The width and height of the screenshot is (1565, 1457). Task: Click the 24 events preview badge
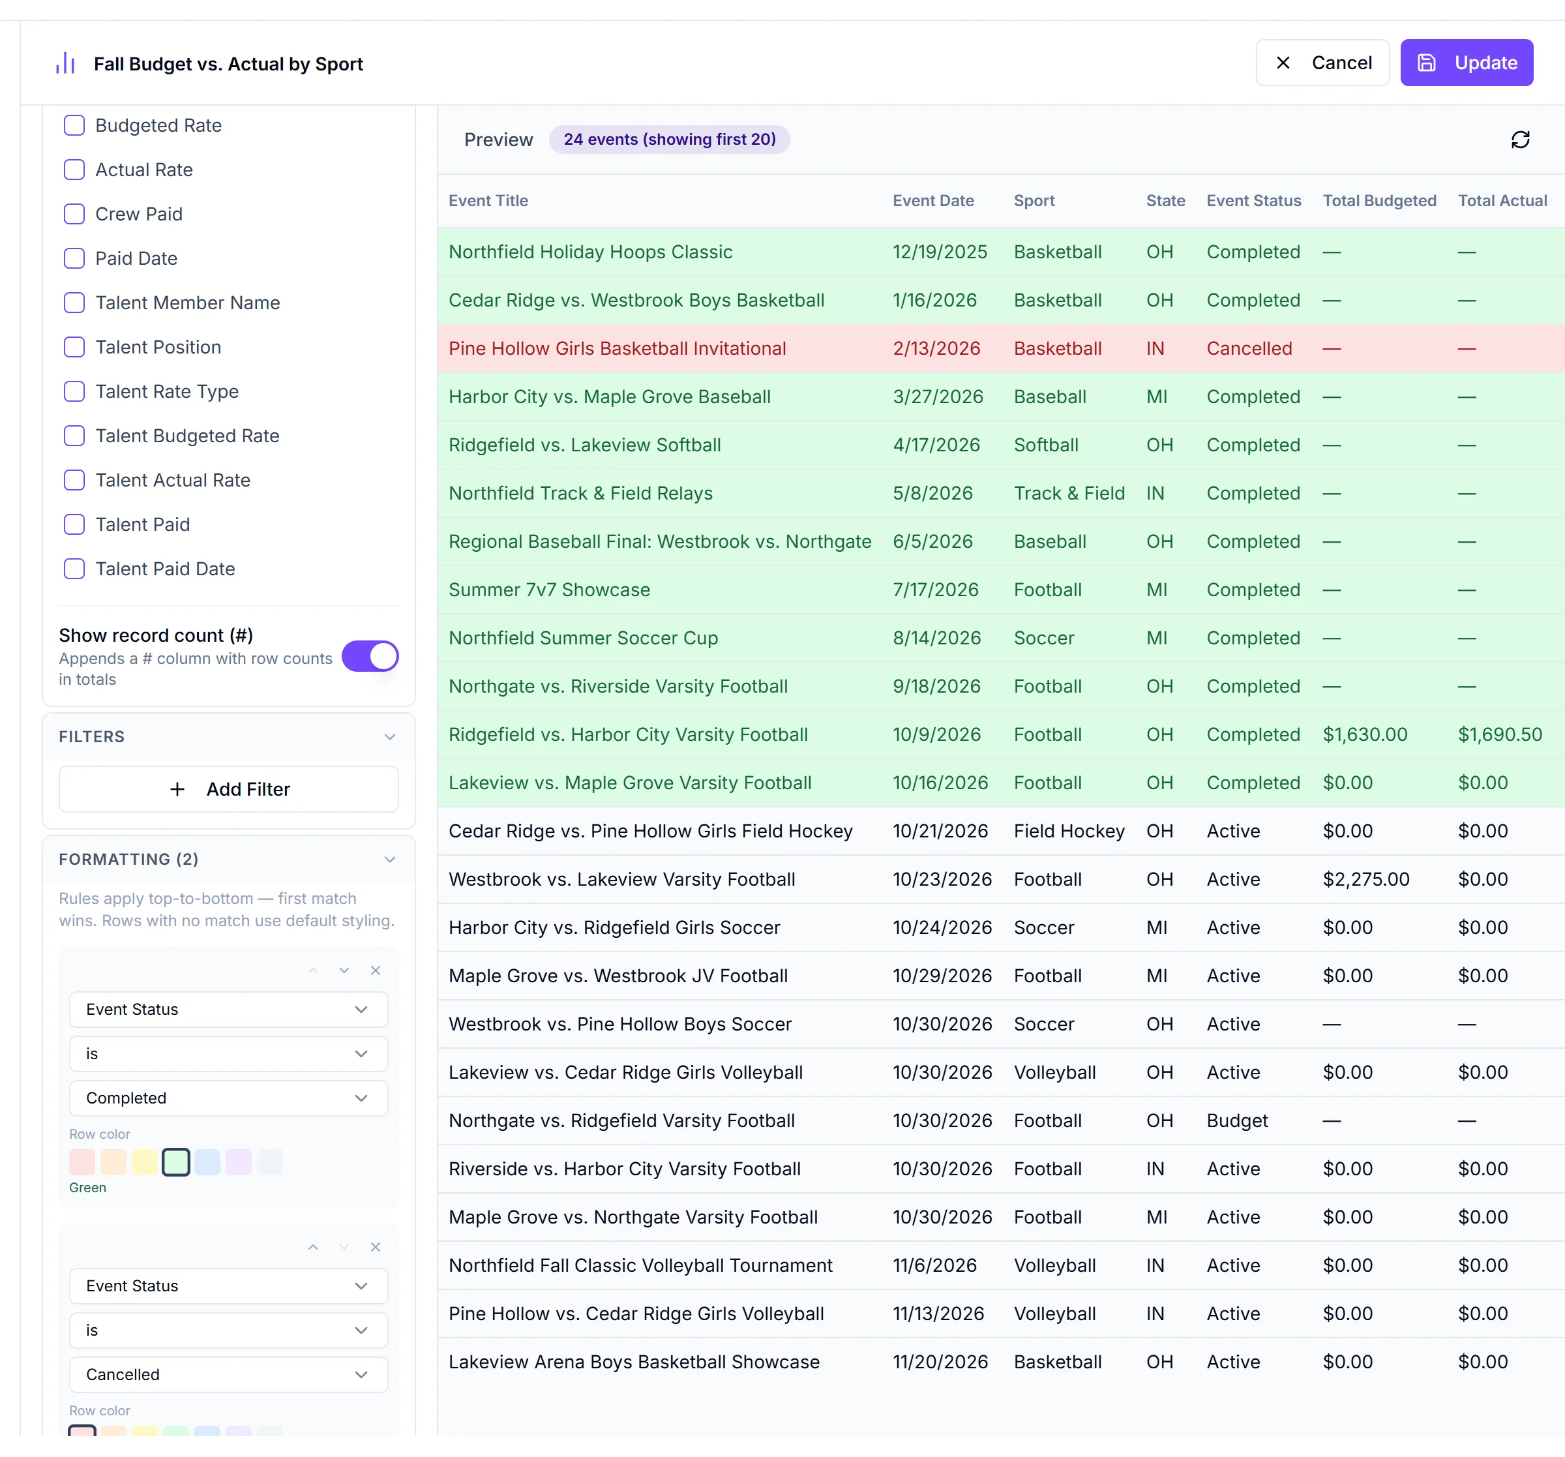[x=669, y=140]
